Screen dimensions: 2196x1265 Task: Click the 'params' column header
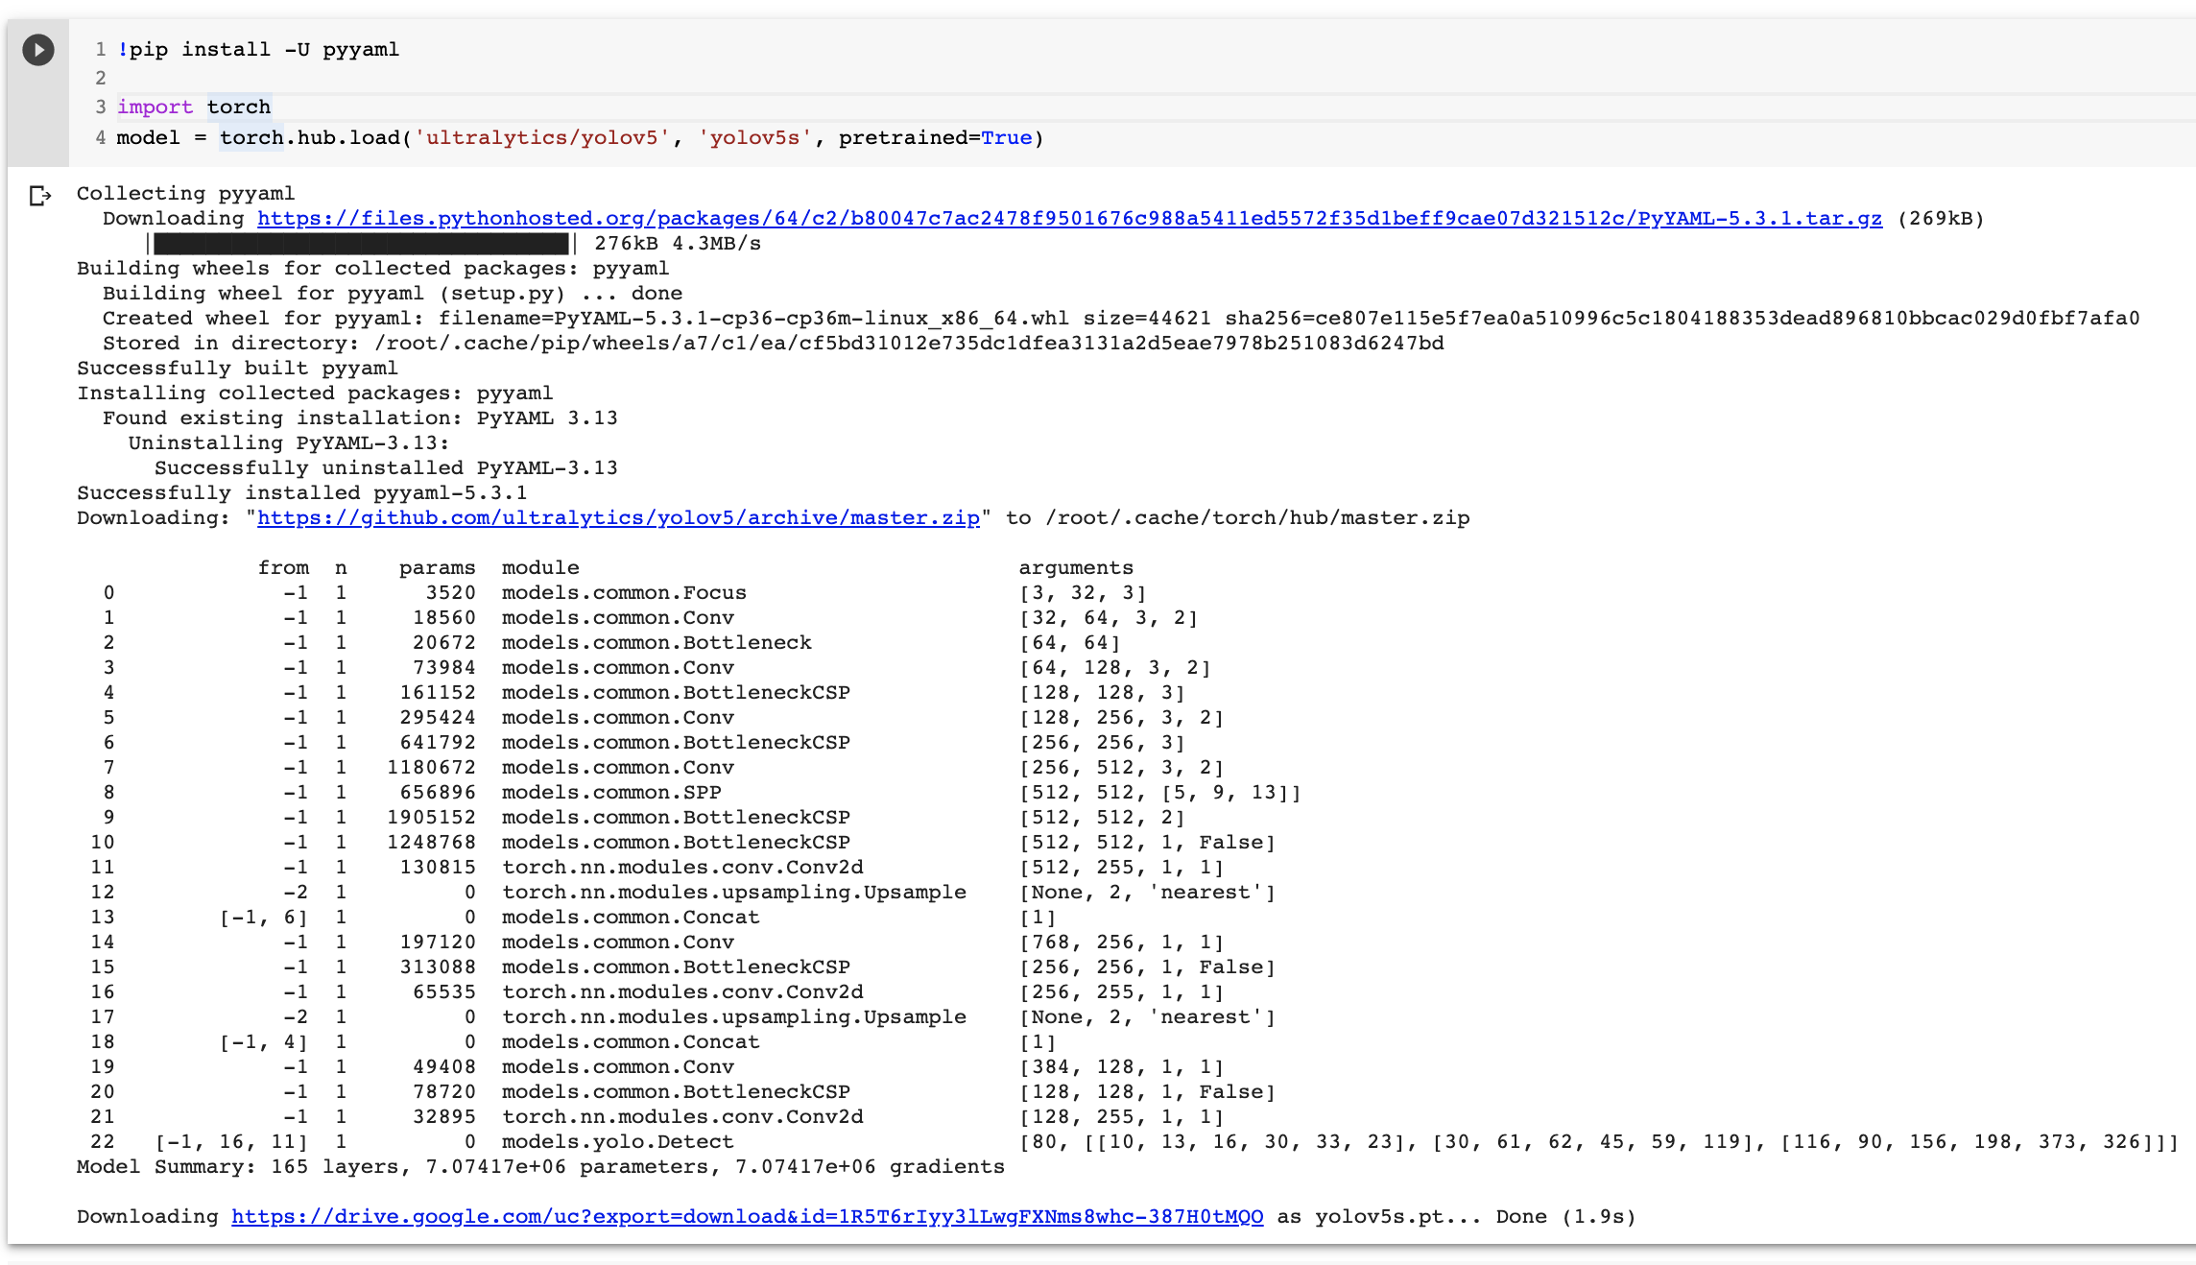[x=438, y=568]
